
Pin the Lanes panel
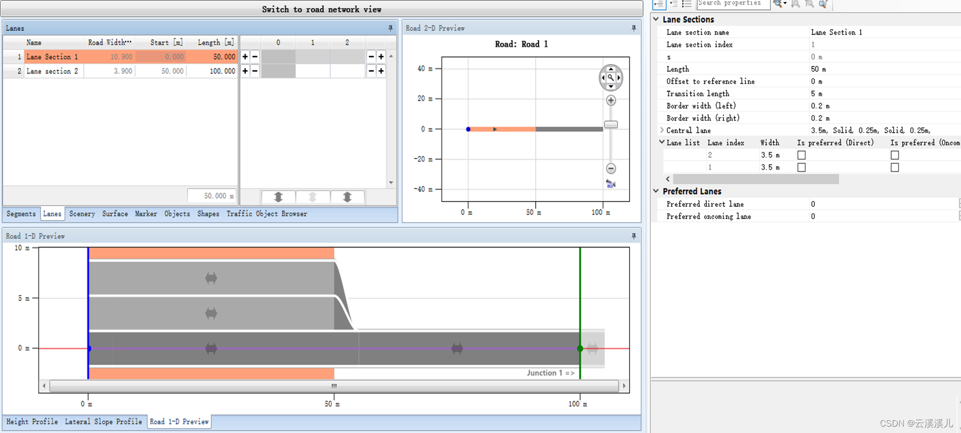[x=391, y=28]
